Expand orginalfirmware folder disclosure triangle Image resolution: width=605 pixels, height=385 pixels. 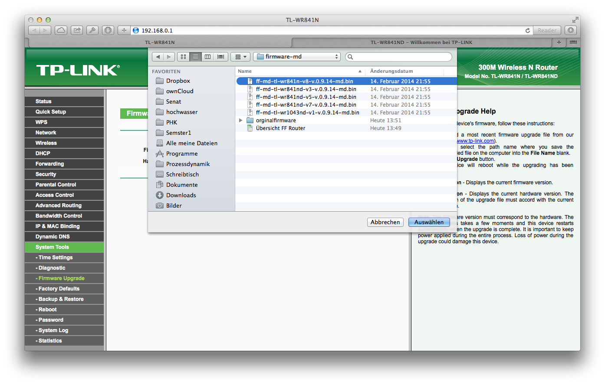tap(241, 120)
